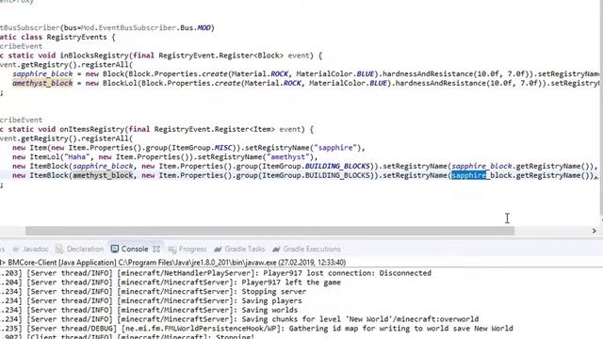
Task: Click ItemGroup.MISC in the sapphire Item line
Action: tap(202, 148)
